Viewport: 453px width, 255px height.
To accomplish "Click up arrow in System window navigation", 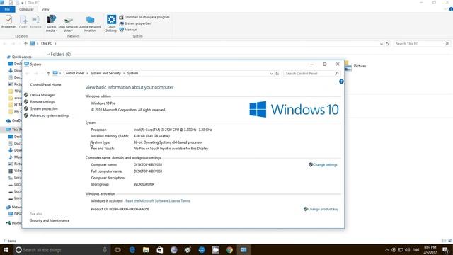I will tap(48, 74).
